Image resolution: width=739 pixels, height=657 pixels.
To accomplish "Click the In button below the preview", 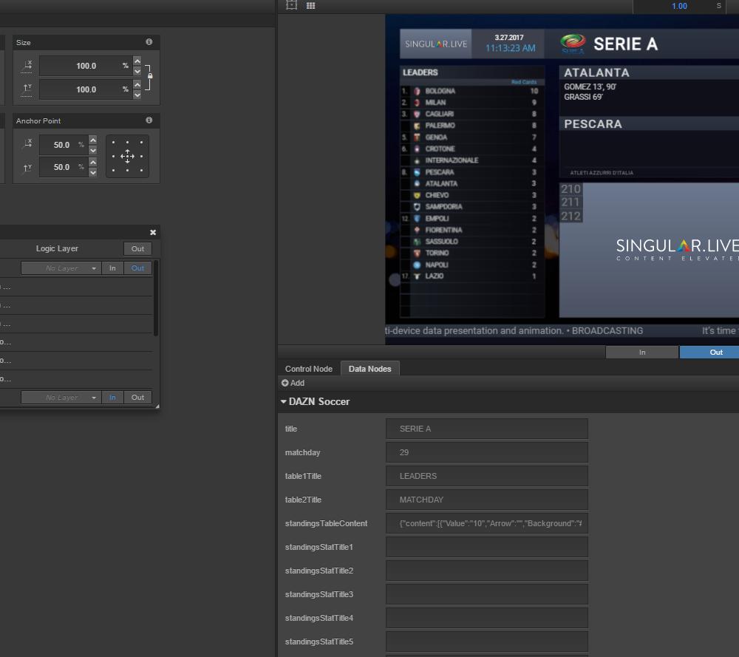I will pyautogui.click(x=642, y=352).
